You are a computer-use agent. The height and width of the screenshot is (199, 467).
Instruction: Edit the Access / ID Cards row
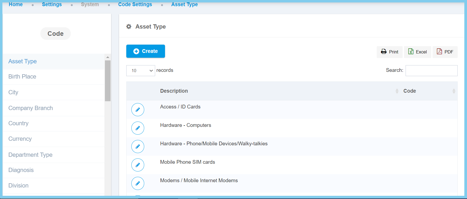point(138,110)
